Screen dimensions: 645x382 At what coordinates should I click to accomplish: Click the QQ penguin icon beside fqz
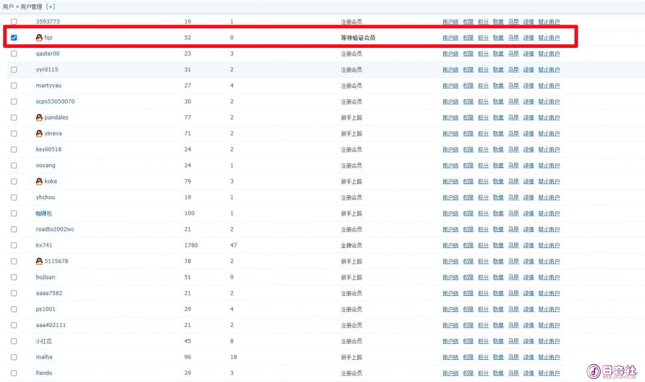click(x=39, y=38)
